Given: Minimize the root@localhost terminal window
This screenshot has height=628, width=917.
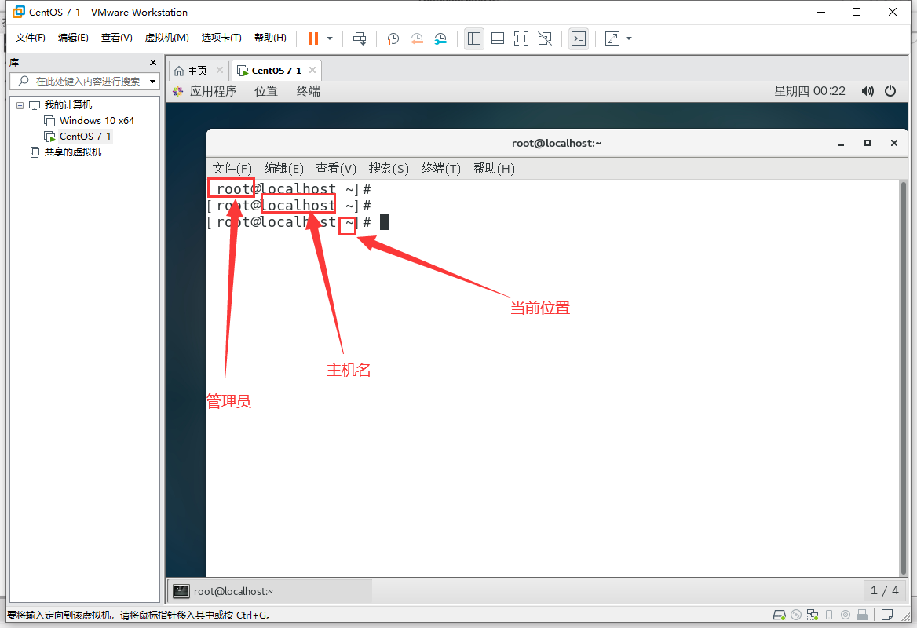Looking at the screenshot, I should coord(841,143).
